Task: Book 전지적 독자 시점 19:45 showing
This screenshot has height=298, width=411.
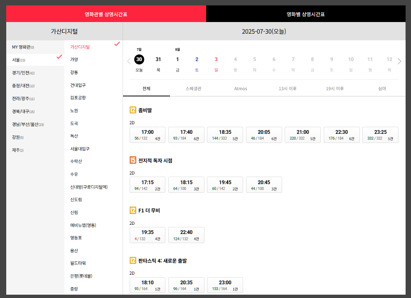Action: point(225,185)
